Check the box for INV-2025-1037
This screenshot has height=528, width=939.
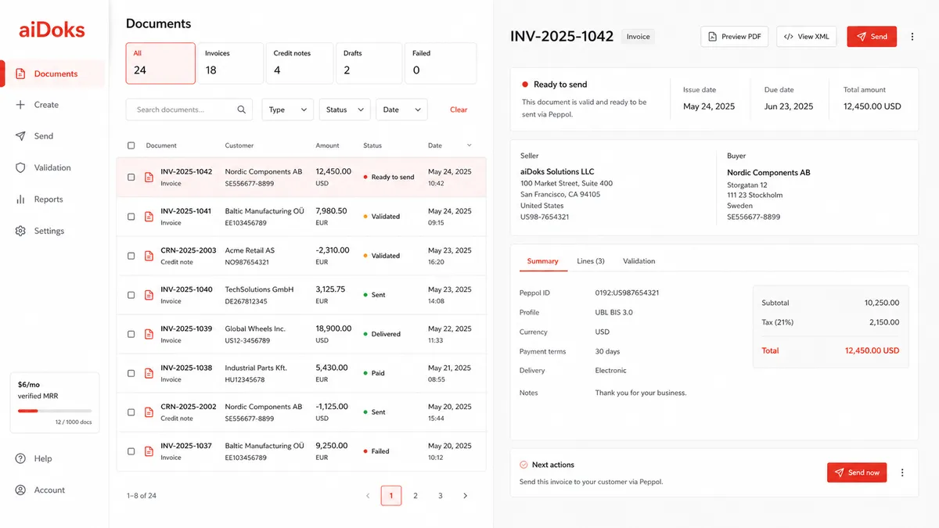131,451
